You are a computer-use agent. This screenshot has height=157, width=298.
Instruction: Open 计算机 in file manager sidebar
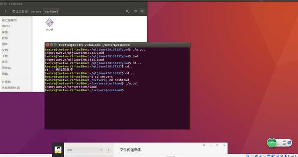6,82
